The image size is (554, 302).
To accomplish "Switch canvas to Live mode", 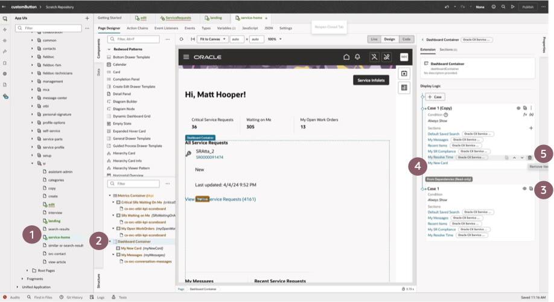I will (x=374, y=39).
